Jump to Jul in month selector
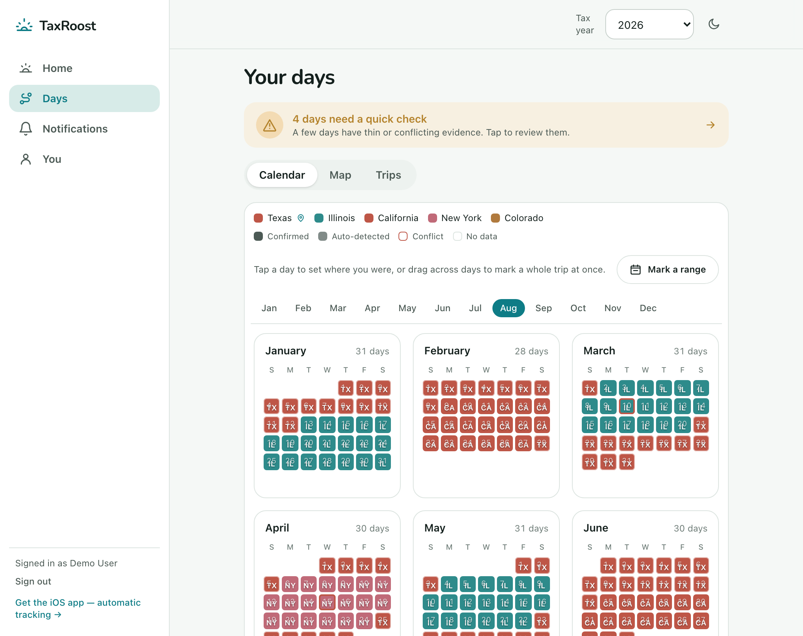Screen dimensions: 803x636 click(x=475, y=308)
